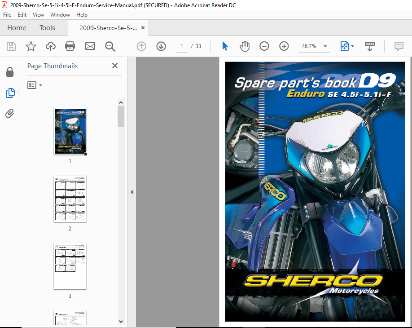Click the star bookmark icon
412x328 pixels.
click(x=31, y=46)
